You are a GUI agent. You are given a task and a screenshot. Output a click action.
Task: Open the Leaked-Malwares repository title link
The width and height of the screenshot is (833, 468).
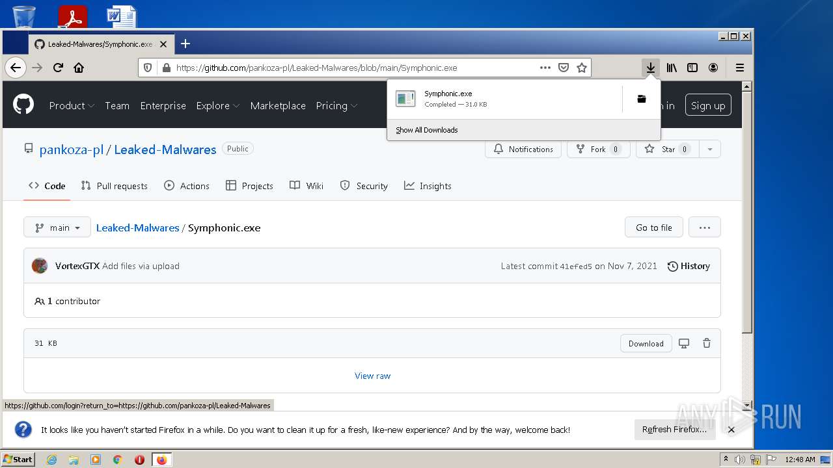pyautogui.click(x=165, y=149)
